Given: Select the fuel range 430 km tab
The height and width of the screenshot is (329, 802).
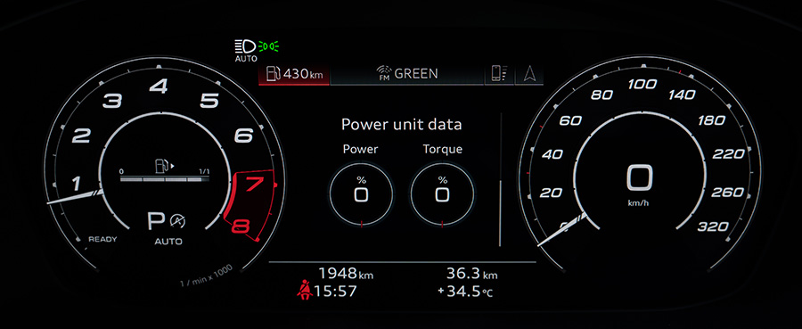Looking at the screenshot, I should point(294,74).
